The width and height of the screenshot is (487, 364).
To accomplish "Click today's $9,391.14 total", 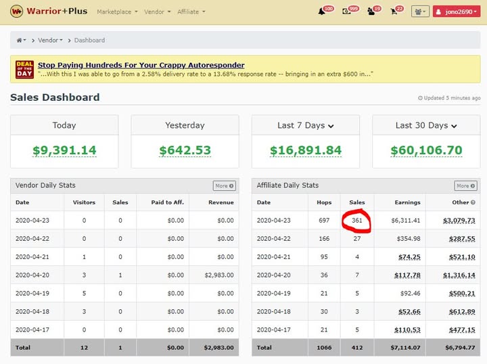I will coord(64,151).
